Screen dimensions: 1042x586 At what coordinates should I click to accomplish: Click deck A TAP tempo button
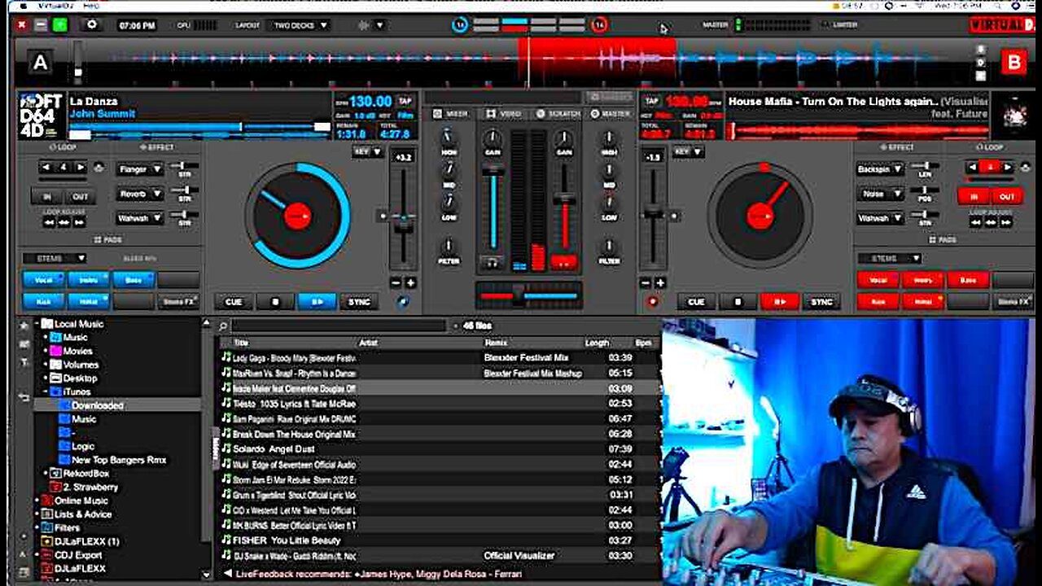click(405, 101)
